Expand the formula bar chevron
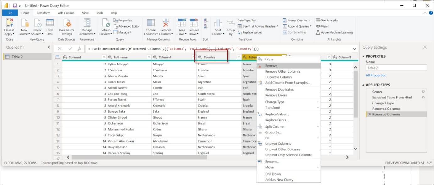Viewport: 434px width, 185px height. click(x=355, y=49)
